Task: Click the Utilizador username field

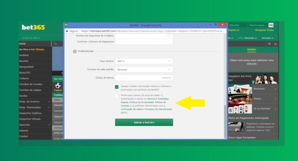Action: click(x=238, y=25)
